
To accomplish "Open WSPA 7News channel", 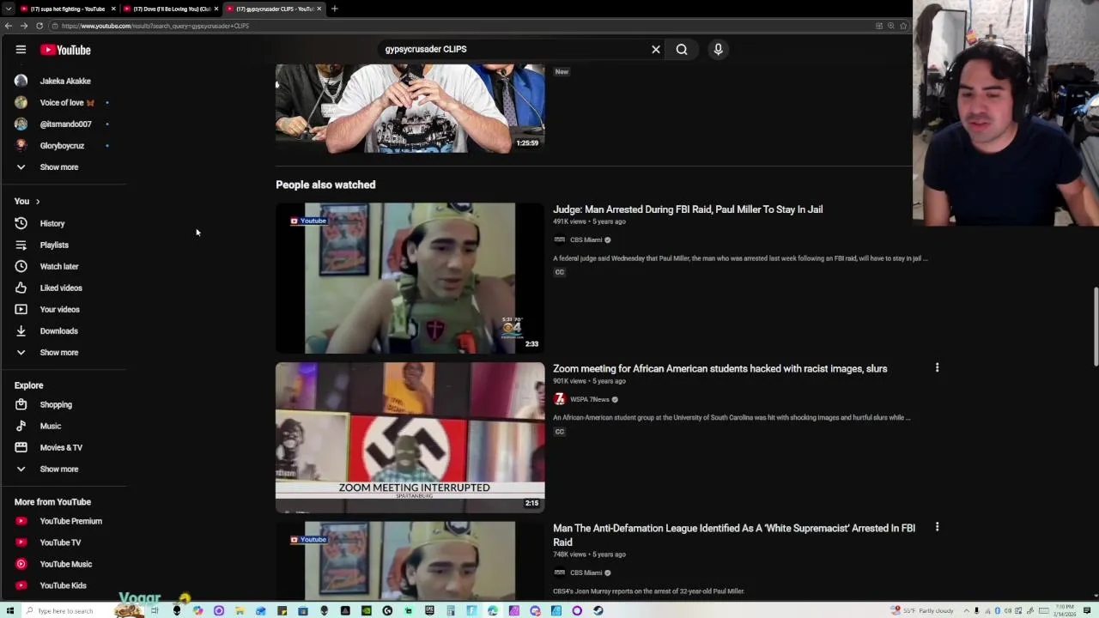I will point(589,399).
